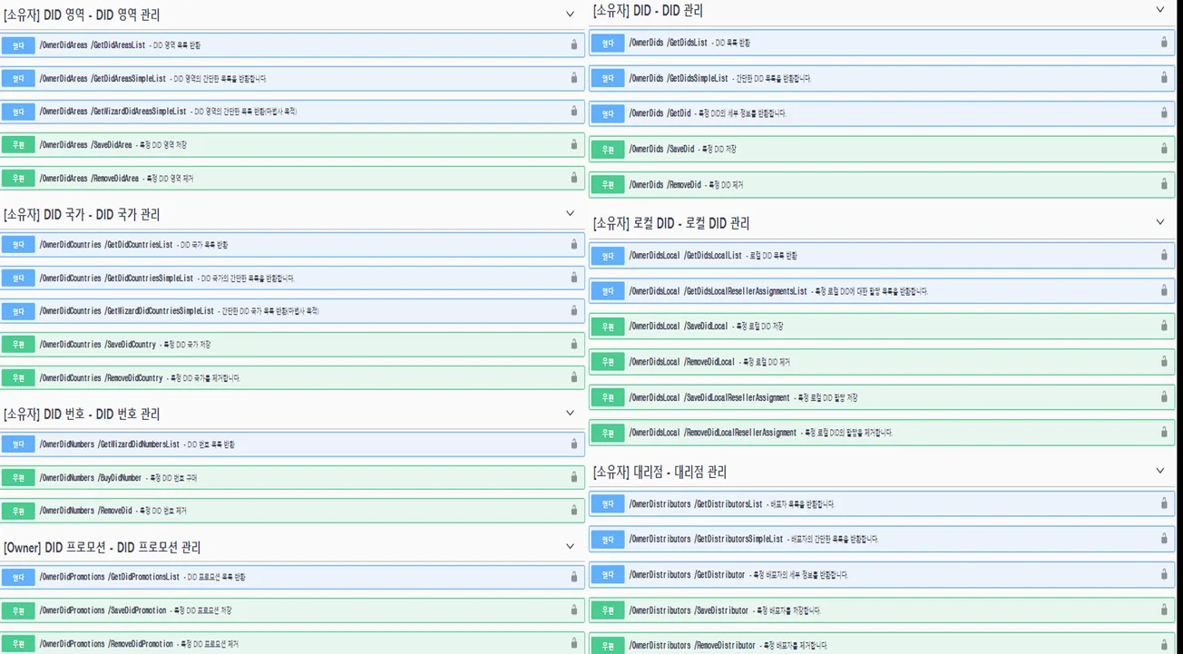Click the GET badge on GetDidAreasList row
Image resolution: width=1183 pixels, height=654 pixels.
18,45
